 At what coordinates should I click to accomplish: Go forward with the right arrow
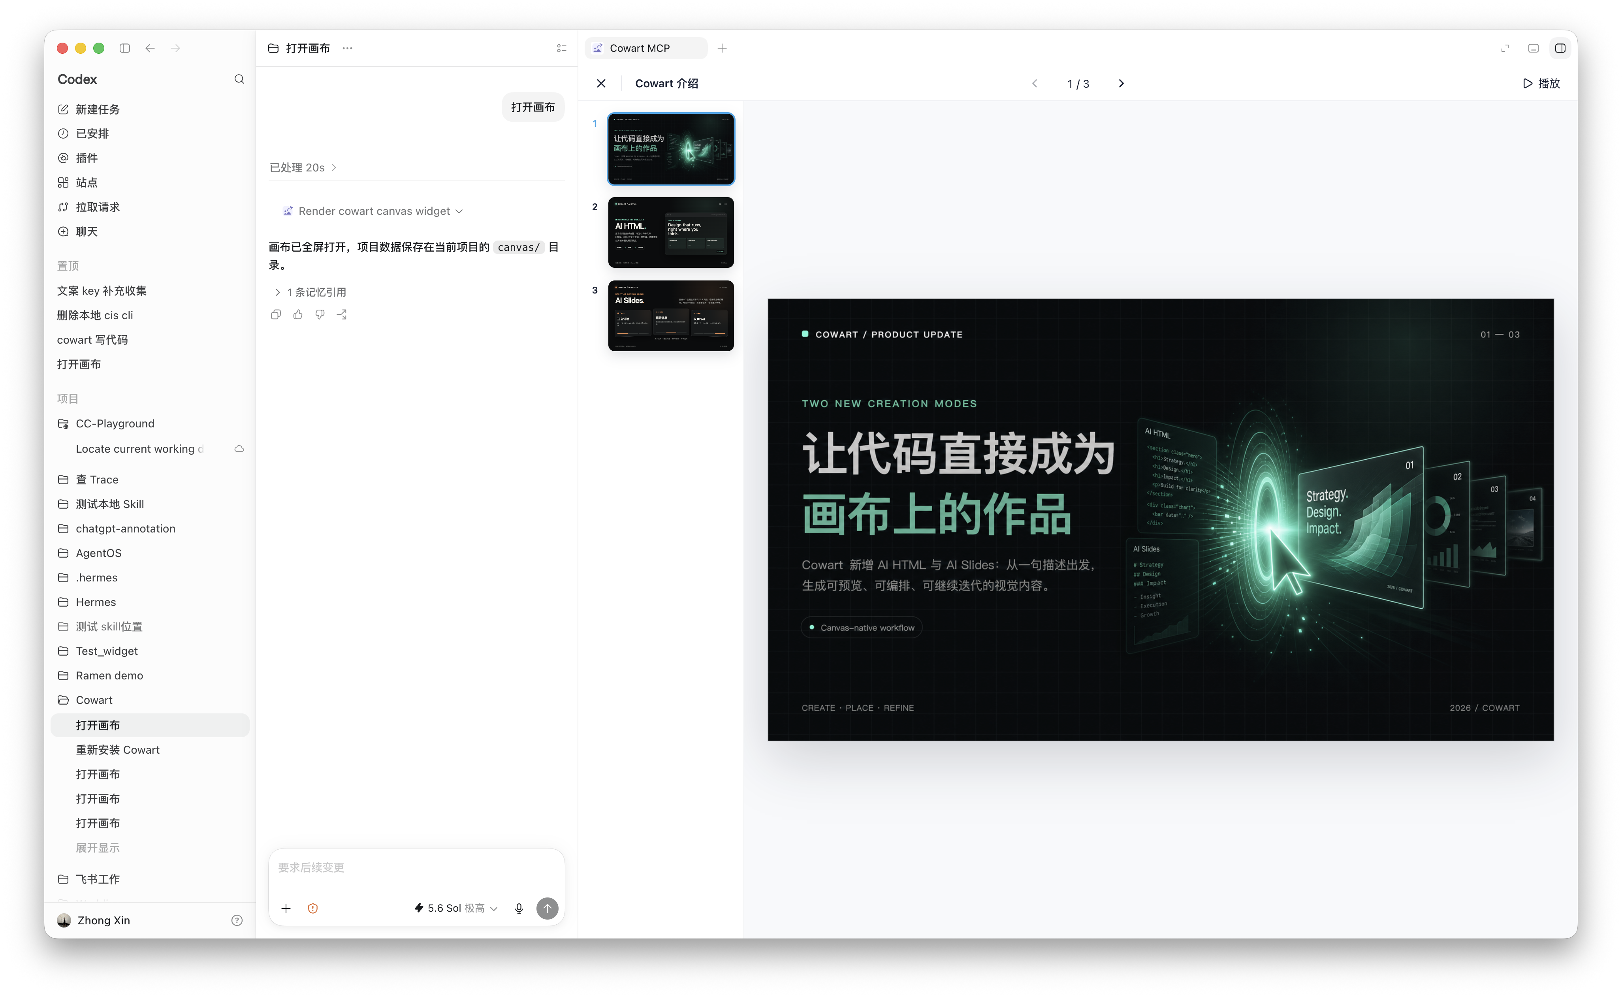175,48
